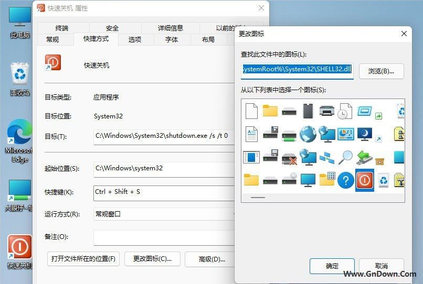423x284 pixels.
Task: Select the USB drive with green arrow icon
Action: pyautogui.click(x=364, y=157)
